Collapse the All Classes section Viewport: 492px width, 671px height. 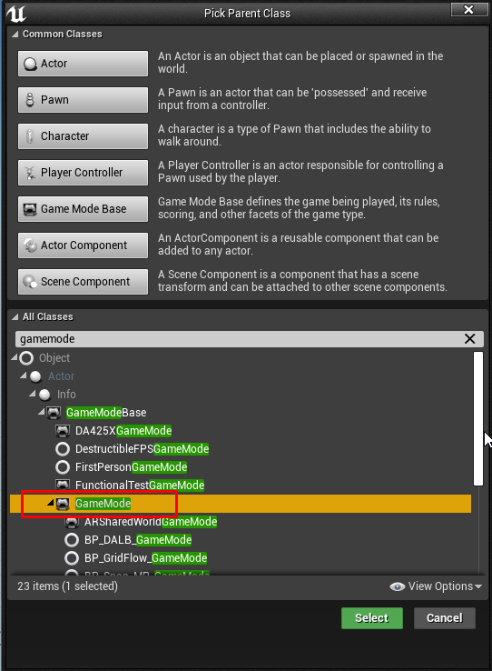15,316
